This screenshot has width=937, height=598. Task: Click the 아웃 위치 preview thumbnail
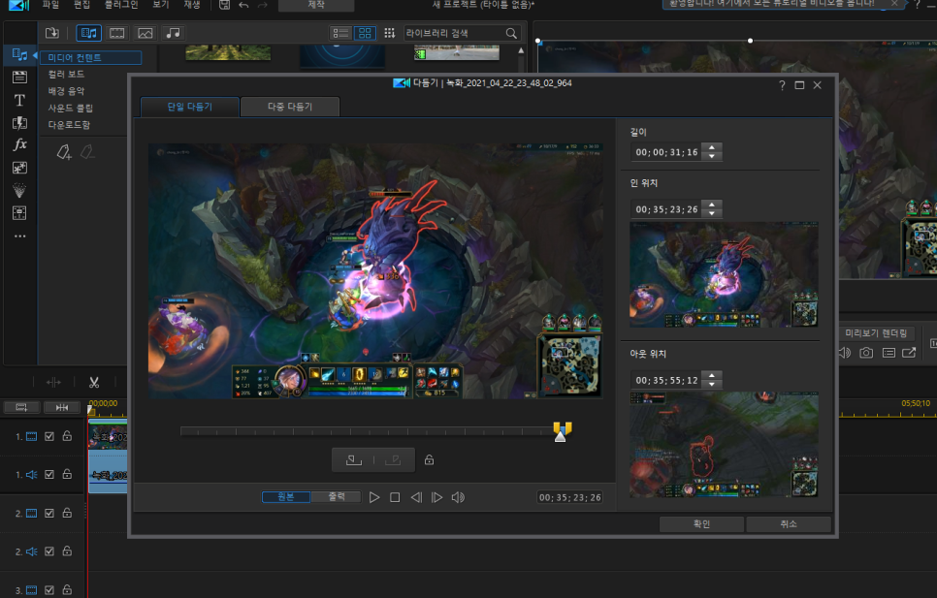click(x=724, y=445)
